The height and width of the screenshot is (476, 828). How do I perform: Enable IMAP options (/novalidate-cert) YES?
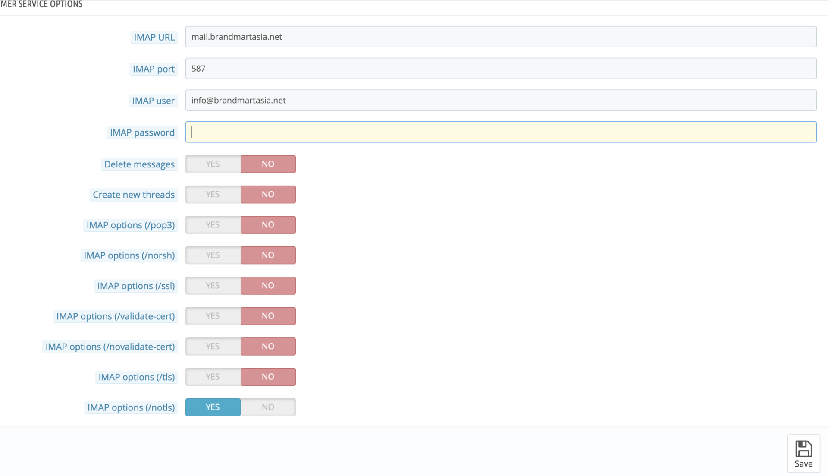tap(213, 347)
